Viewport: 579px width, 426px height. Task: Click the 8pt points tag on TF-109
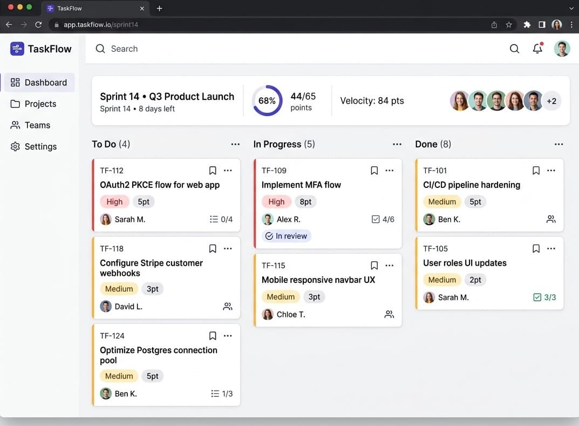click(x=306, y=202)
